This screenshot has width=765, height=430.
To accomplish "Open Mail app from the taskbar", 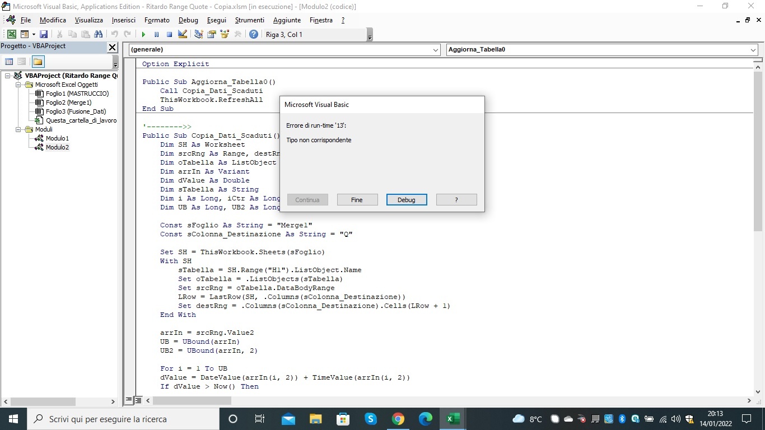I will pyautogui.click(x=288, y=419).
